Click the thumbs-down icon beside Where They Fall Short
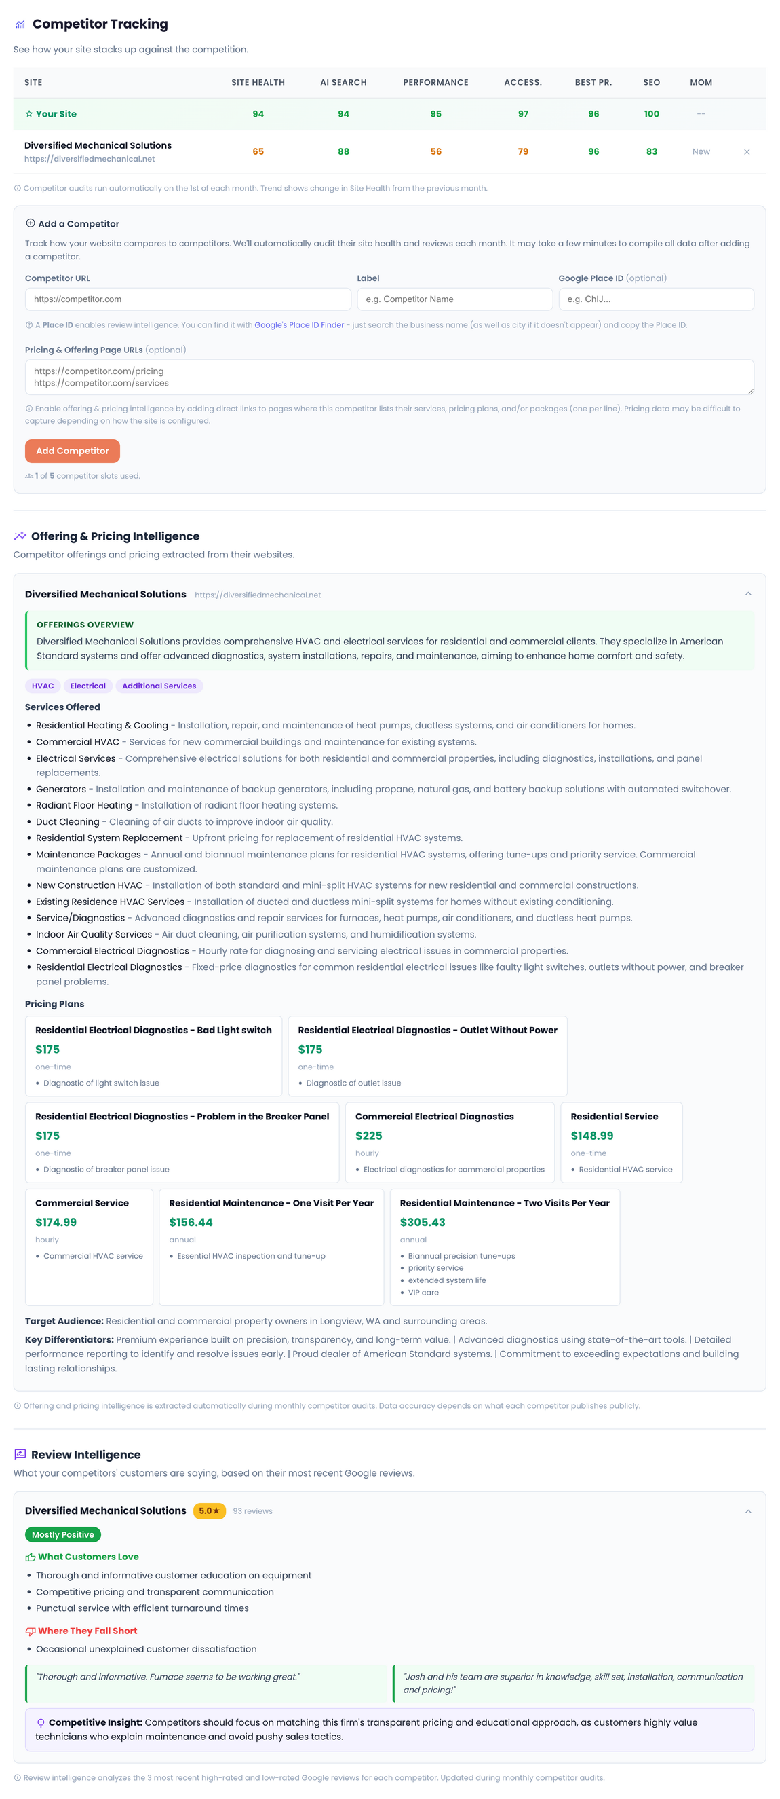The image size is (780, 1799). [x=30, y=1630]
